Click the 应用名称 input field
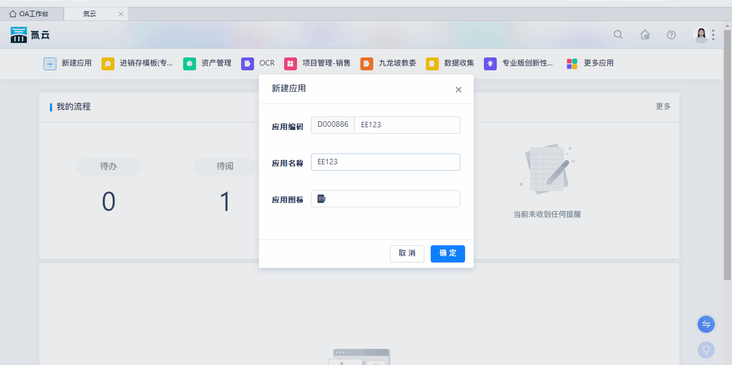 386,162
